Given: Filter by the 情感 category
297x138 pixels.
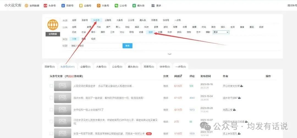Looking at the screenshot, I should (151, 32).
